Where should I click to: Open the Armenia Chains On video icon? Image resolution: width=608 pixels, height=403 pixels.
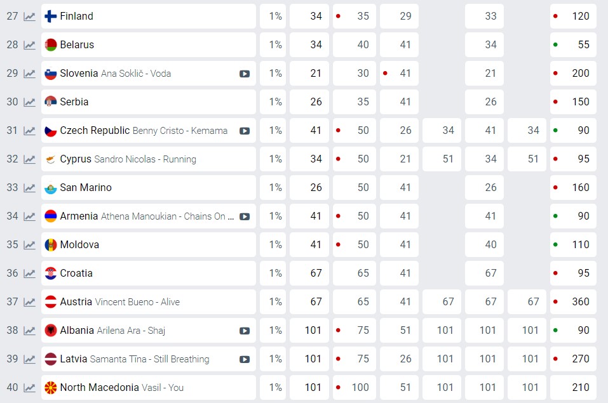pyautogui.click(x=245, y=216)
